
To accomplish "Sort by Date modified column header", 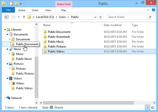I will point(113,25).
